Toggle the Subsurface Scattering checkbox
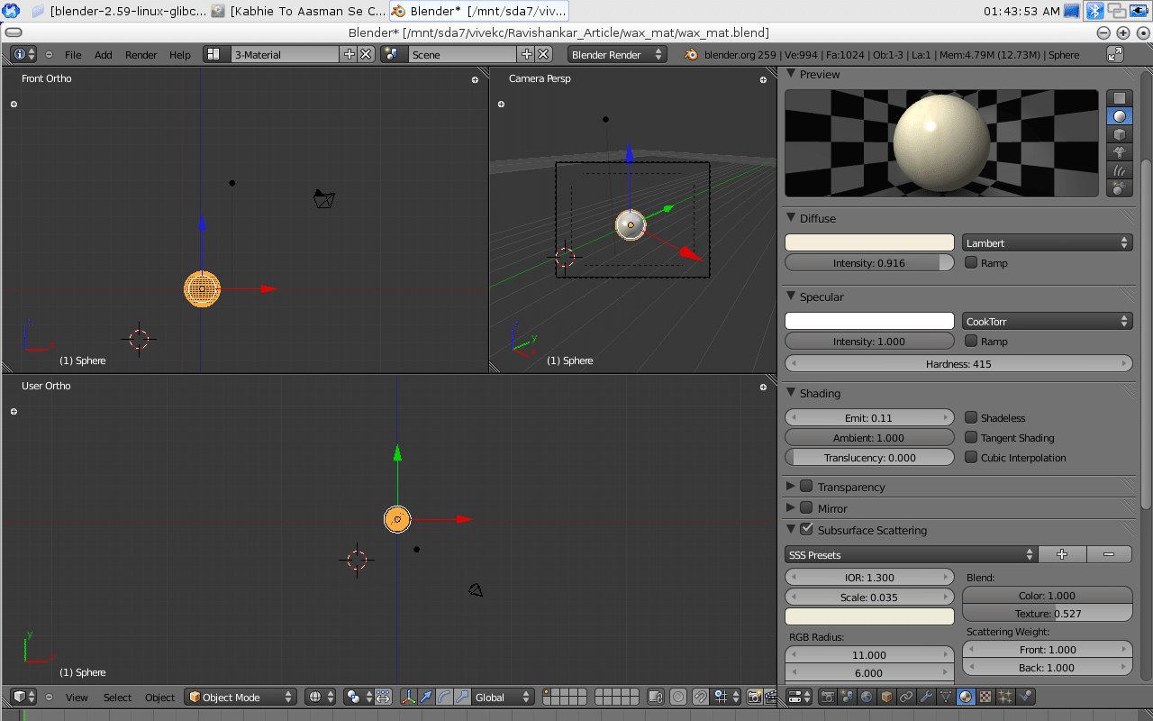The image size is (1153, 721). coord(806,530)
